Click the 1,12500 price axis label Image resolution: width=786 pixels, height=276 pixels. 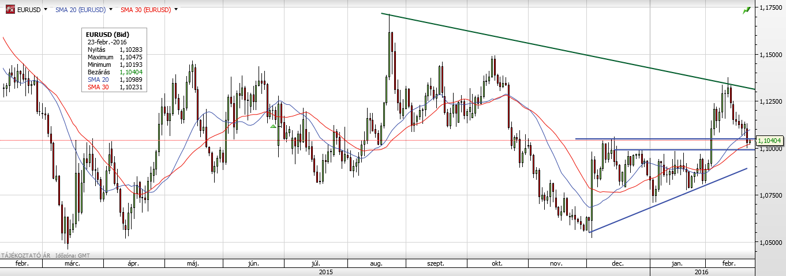[771, 101]
